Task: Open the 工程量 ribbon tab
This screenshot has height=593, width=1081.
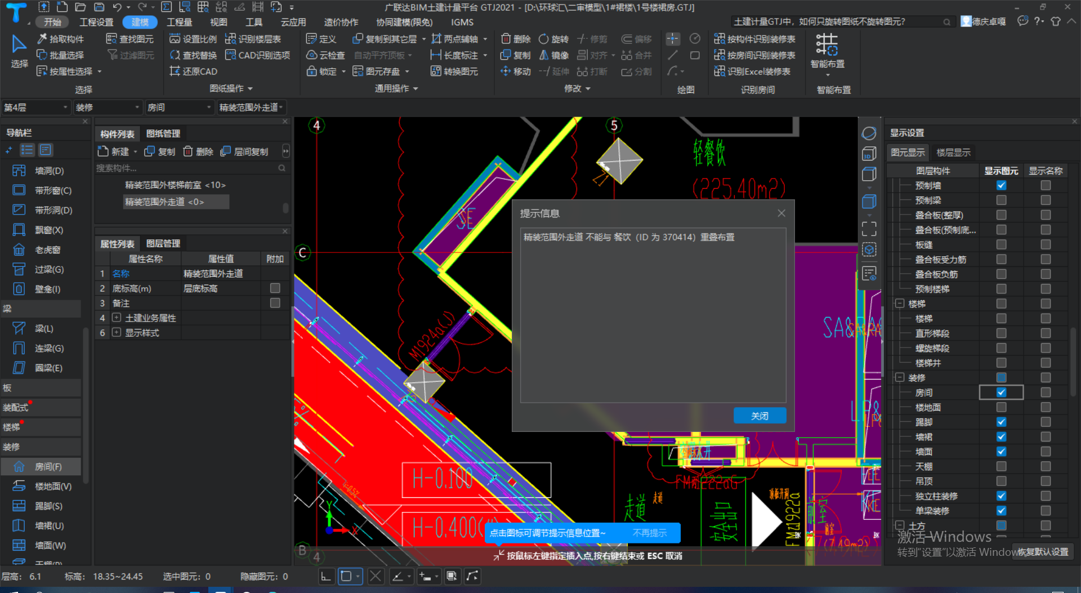Action: tap(180, 22)
